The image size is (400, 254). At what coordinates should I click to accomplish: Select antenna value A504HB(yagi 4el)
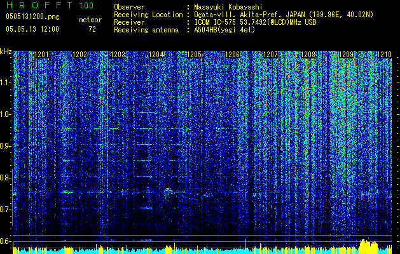tap(224, 30)
